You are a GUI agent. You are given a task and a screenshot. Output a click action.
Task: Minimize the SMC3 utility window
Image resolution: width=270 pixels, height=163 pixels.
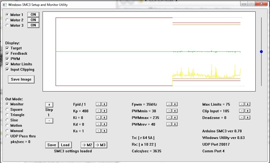(244, 4)
